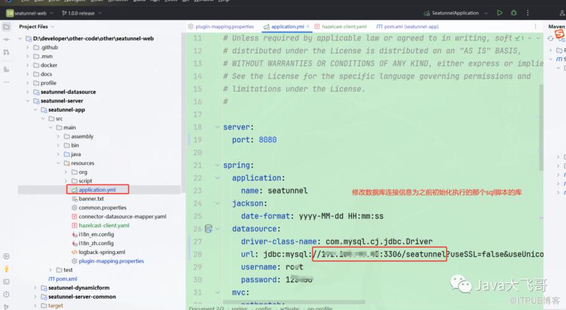Open logback-spring.xml in the project tree
The width and height of the screenshot is (566, 310).
(x=102, y=252)
